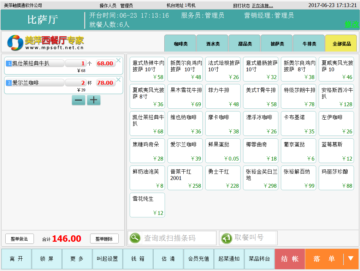This screenshot has width=360, height=271.
Task: Add 卡布基诺 to the order
Action: 299,124
